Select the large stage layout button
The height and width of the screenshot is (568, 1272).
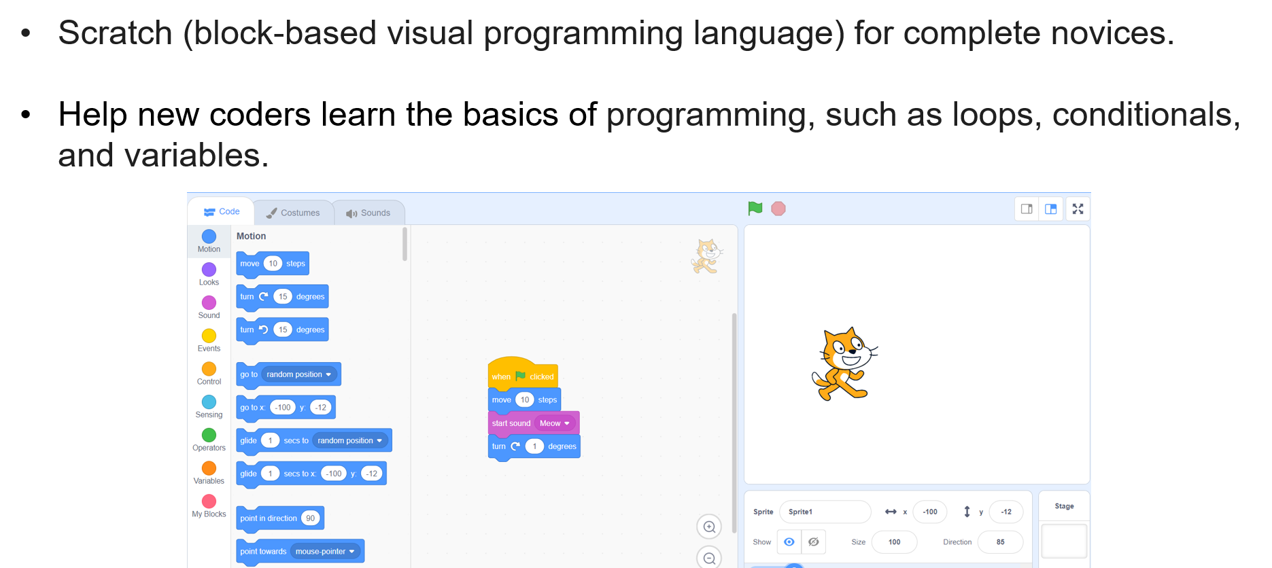tap(1051, 209)
